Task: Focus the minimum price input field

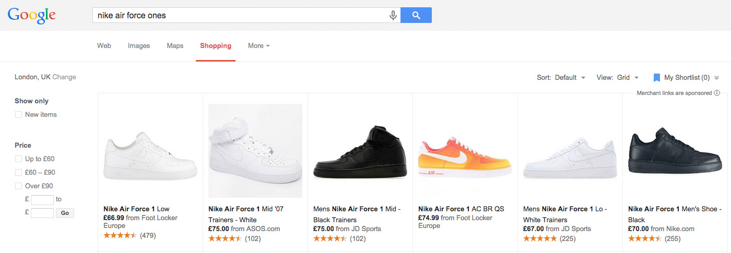Action: click(42, 199)
